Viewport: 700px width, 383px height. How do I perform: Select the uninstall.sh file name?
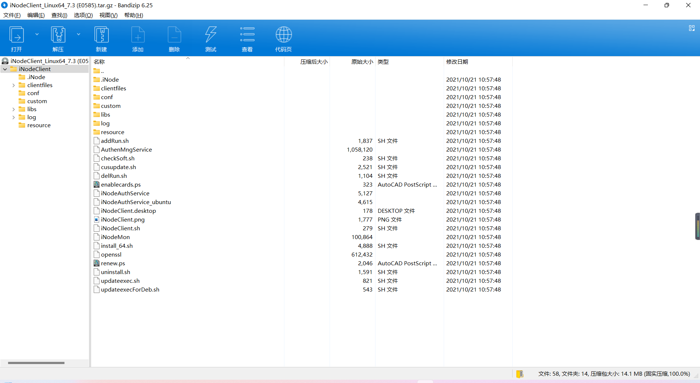click(x=116, y=272)
